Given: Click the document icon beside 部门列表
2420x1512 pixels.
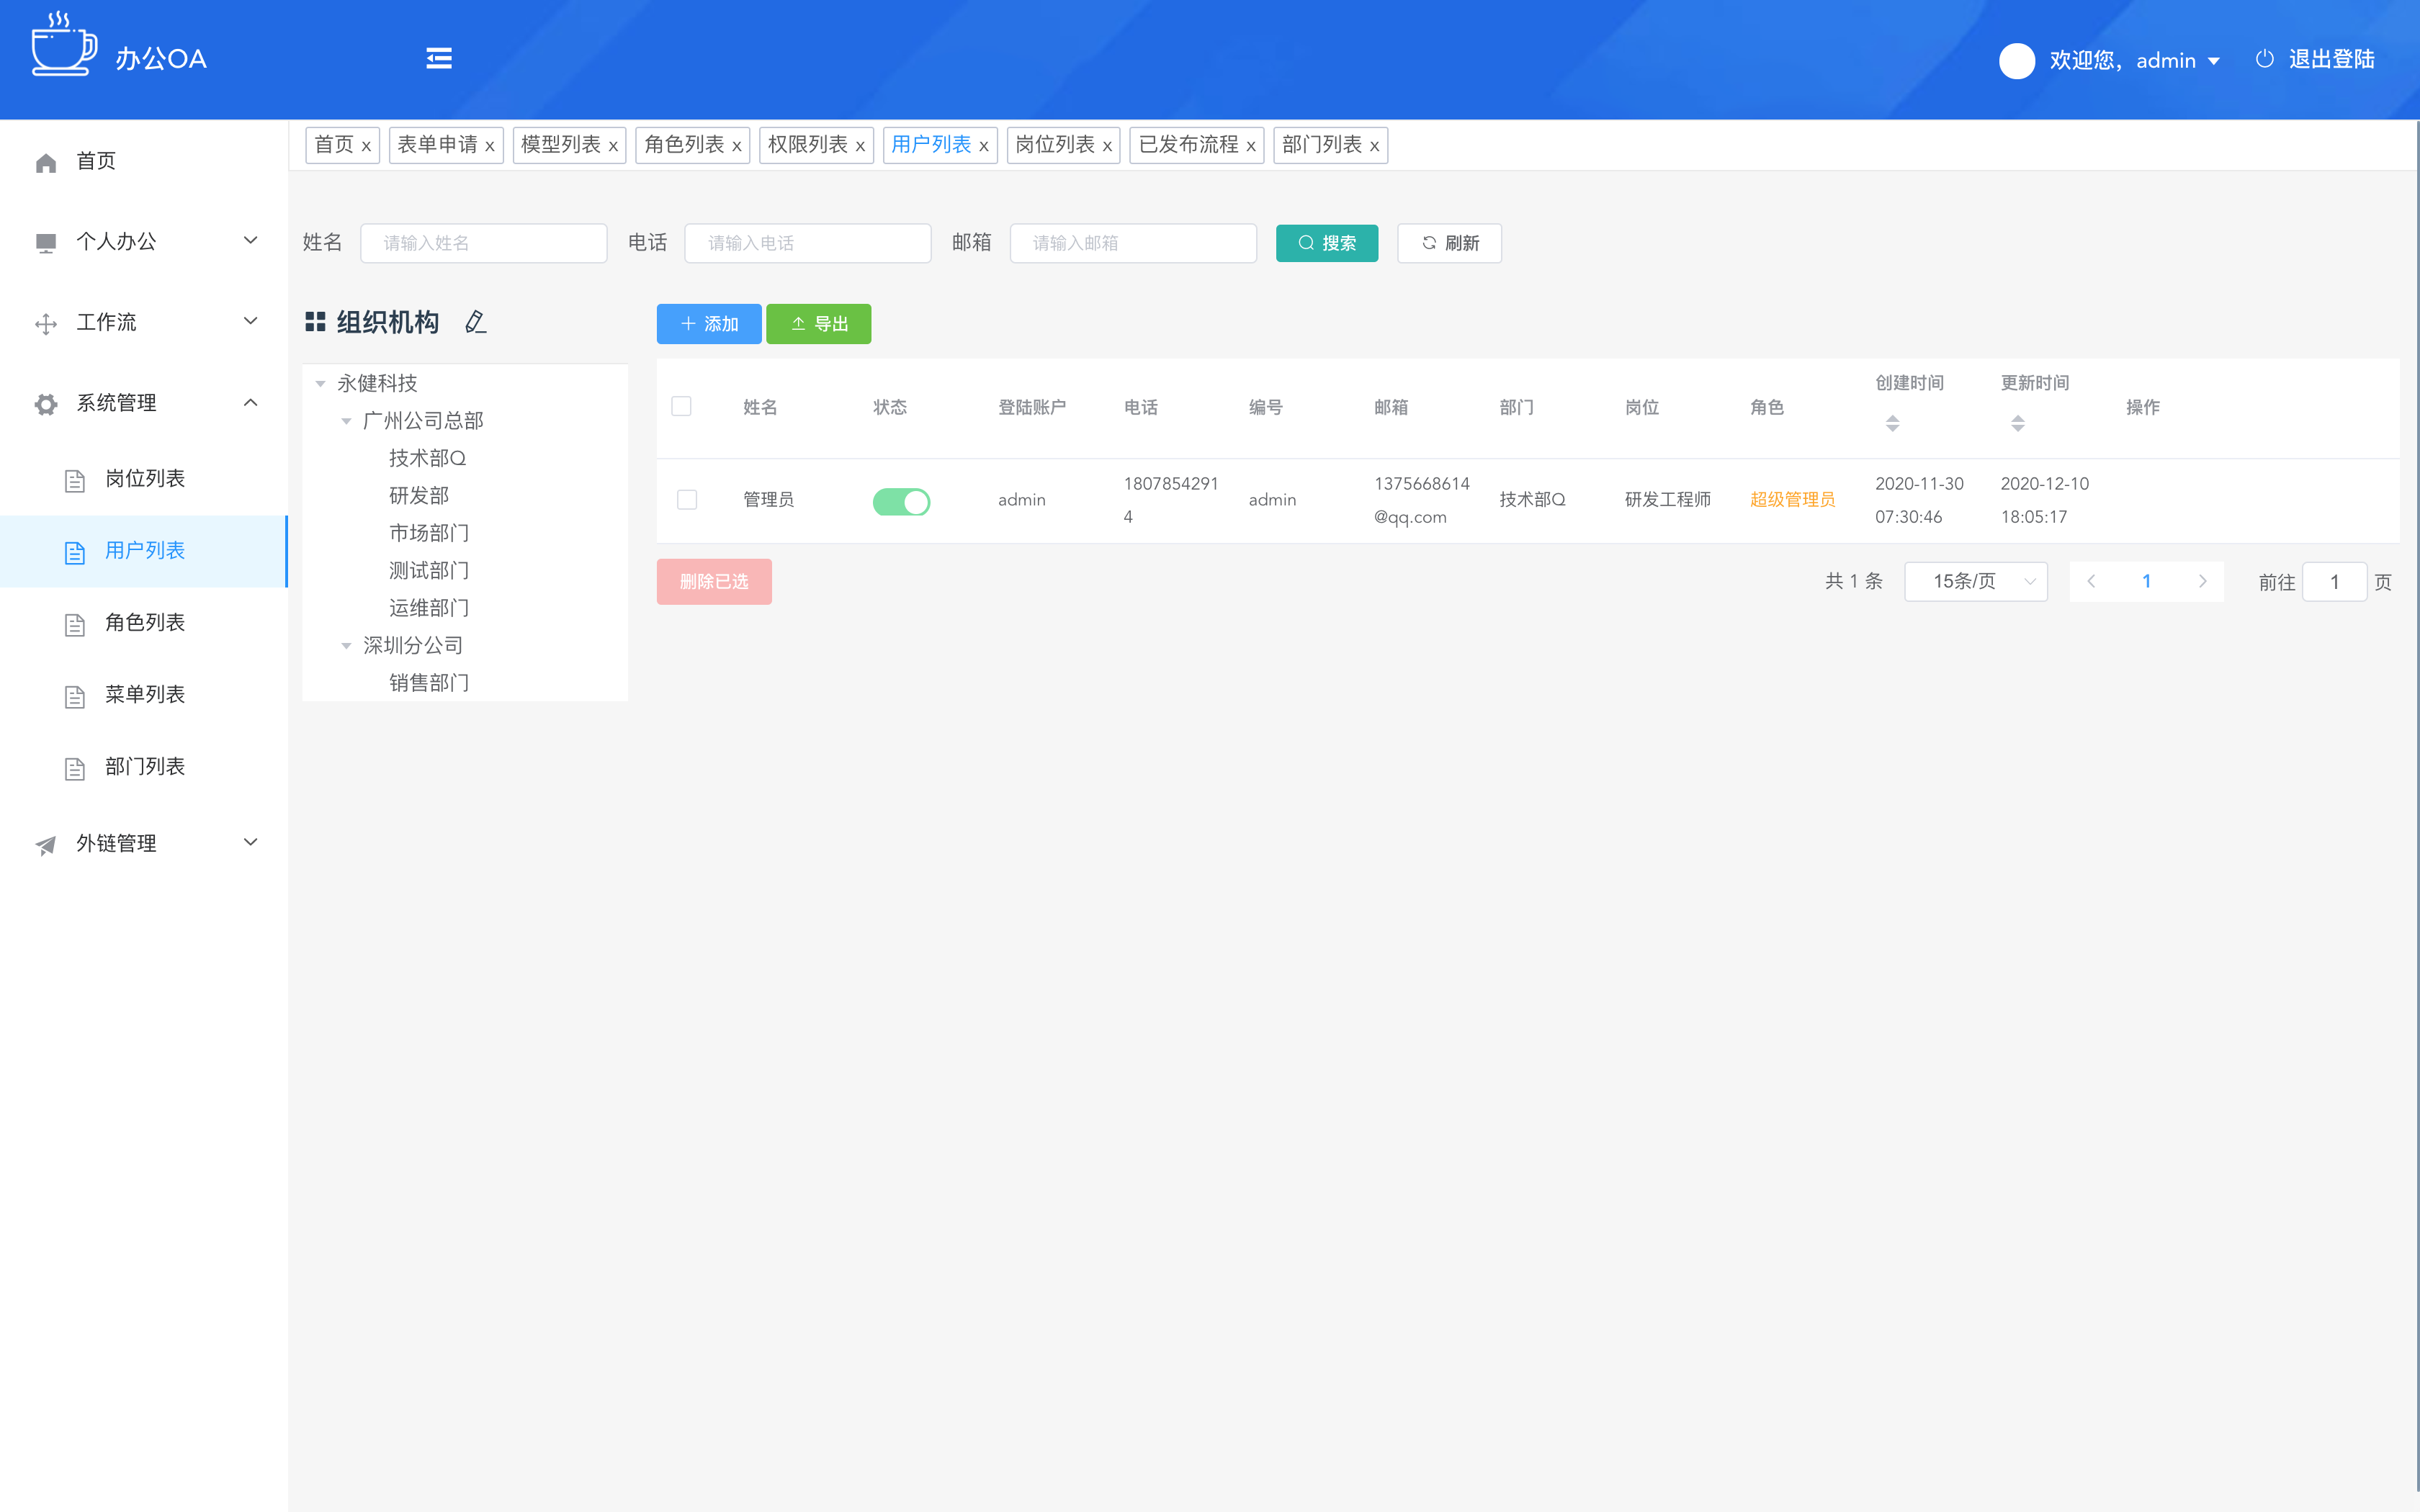Looking at the screenshot, I should click(75, 769).
